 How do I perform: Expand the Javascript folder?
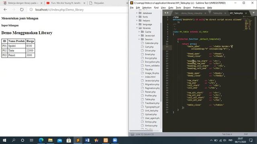pyautogui.click(x=139, y=36)
